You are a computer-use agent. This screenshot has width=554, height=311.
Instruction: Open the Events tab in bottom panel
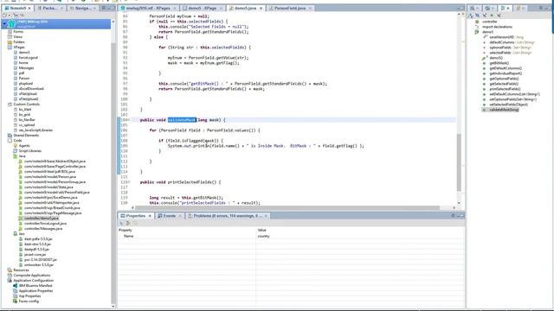(x=170, y=215)
